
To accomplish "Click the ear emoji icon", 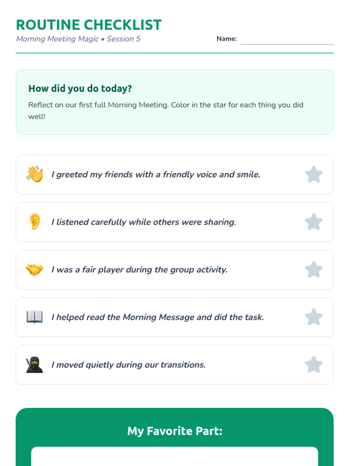I will 35,222.
